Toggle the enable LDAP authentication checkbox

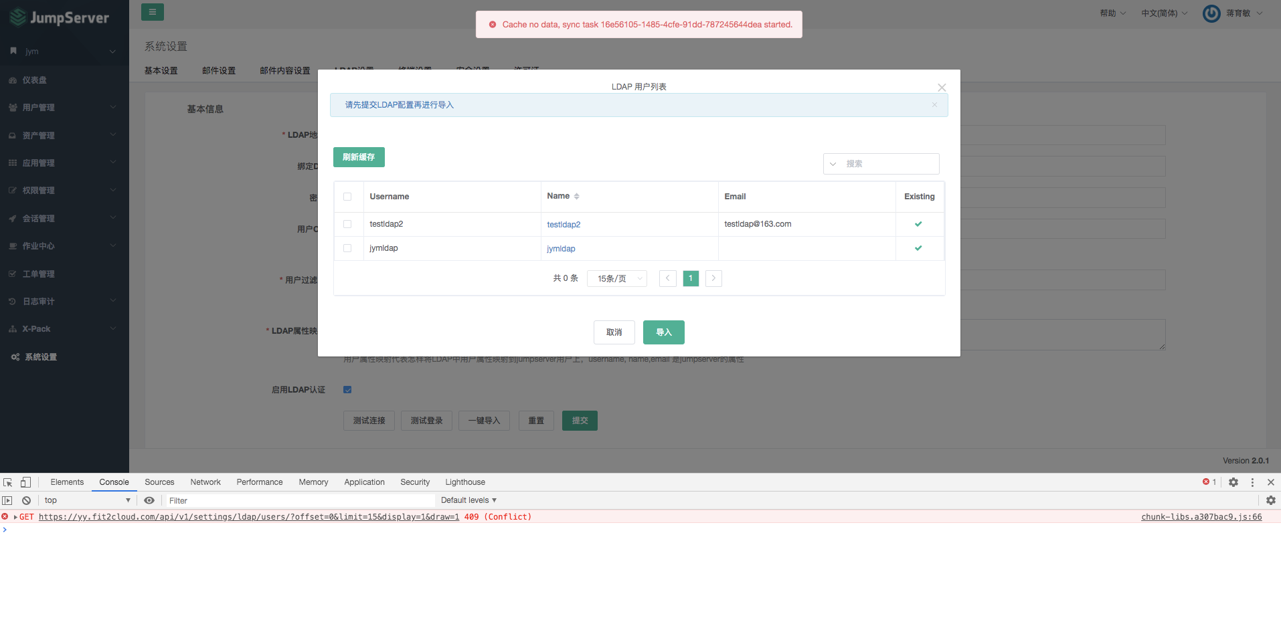point(347,390)
